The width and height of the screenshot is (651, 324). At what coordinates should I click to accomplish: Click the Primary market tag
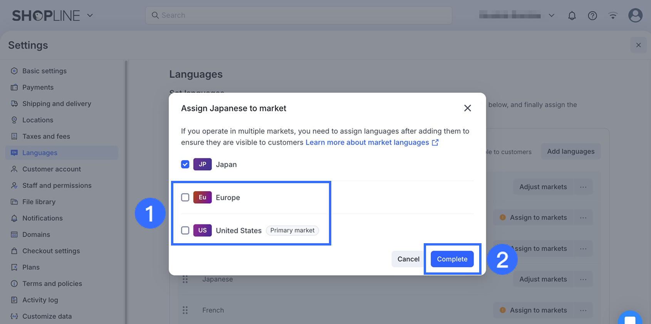click(x=292, y=230)
